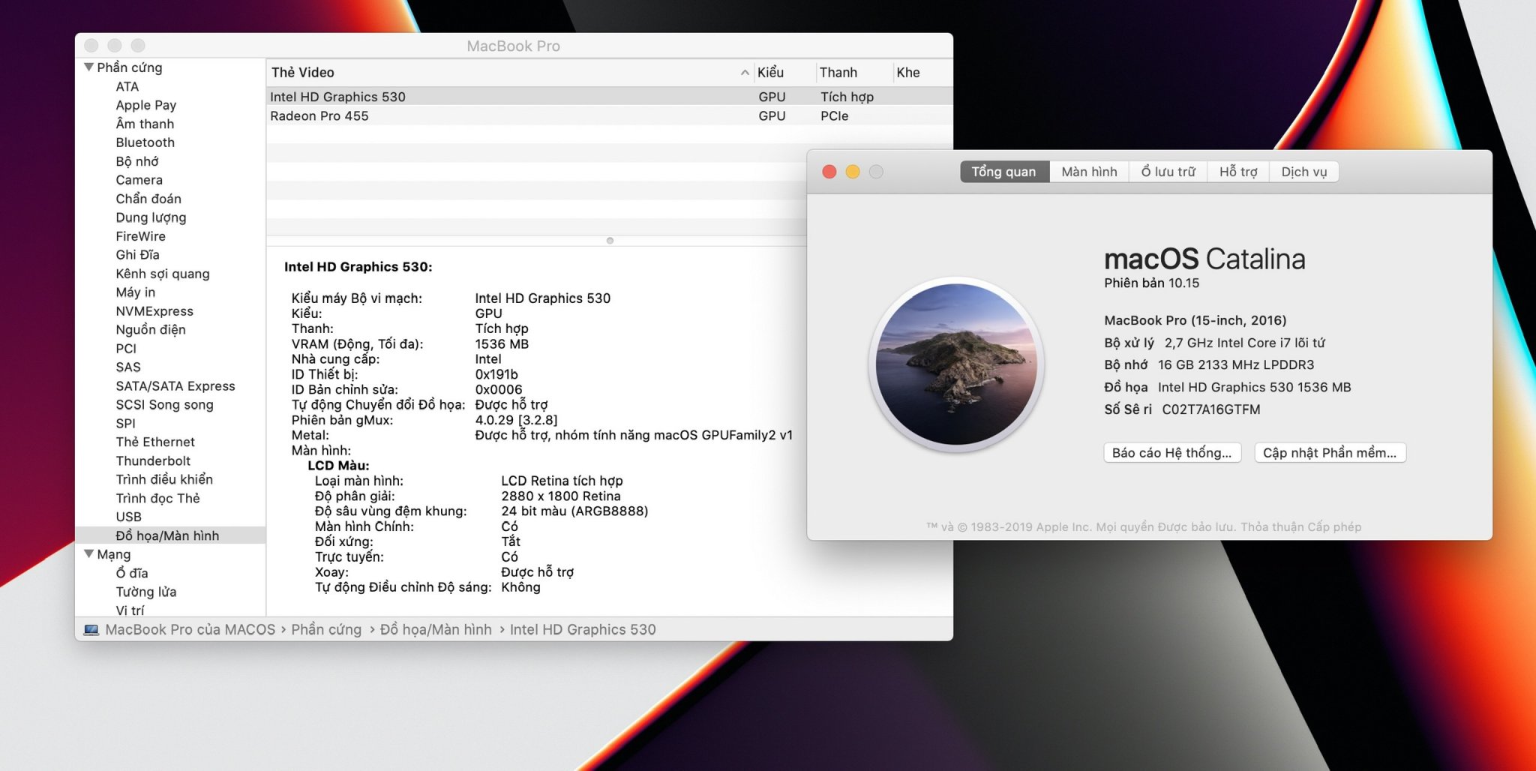Click the ID Thiết bị value 0x191b
Image resolution: width=1536 pixels, height=771 pixels.
pos(496,374)
